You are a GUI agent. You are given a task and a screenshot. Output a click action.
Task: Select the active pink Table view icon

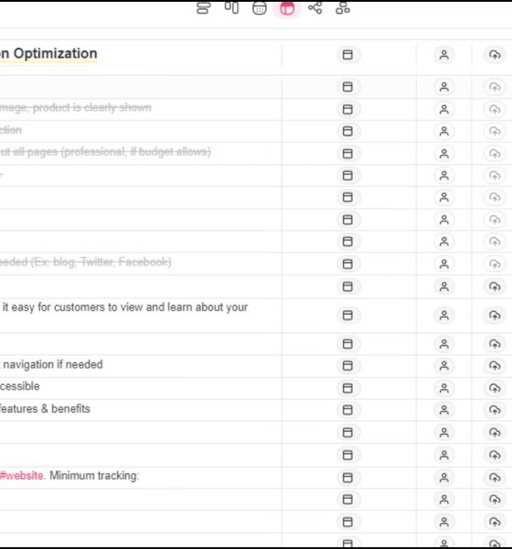click(x=287, y=8)
